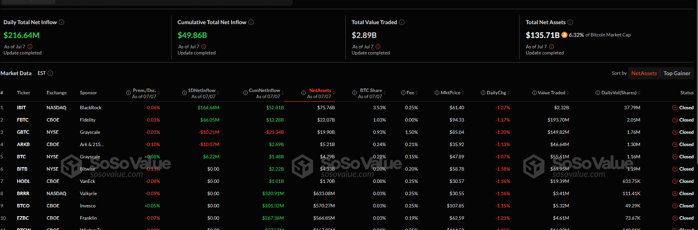Sort table by Fee column arrows
698x230 pixels.
pyautogui.click(x=417, y=93)
